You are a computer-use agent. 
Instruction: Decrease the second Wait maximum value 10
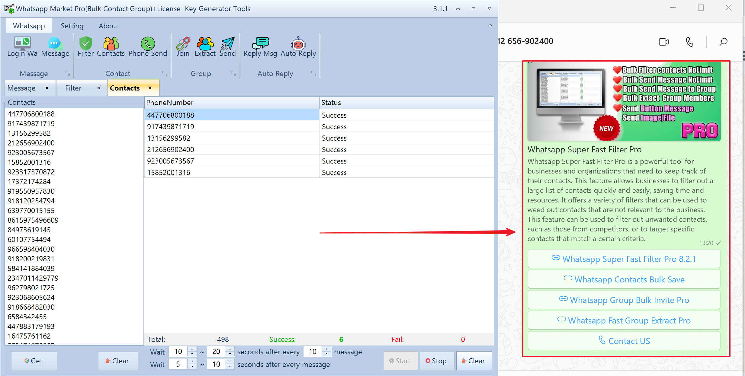230,367
